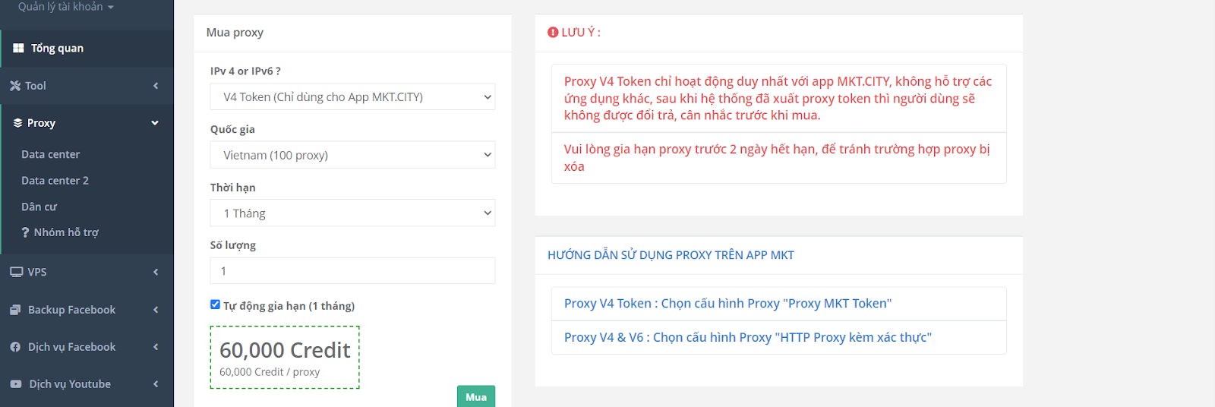
Task: Click the HƯỚNG DẪN SỬ DỤNG PROXY heading
Action: tap(671, 255)
